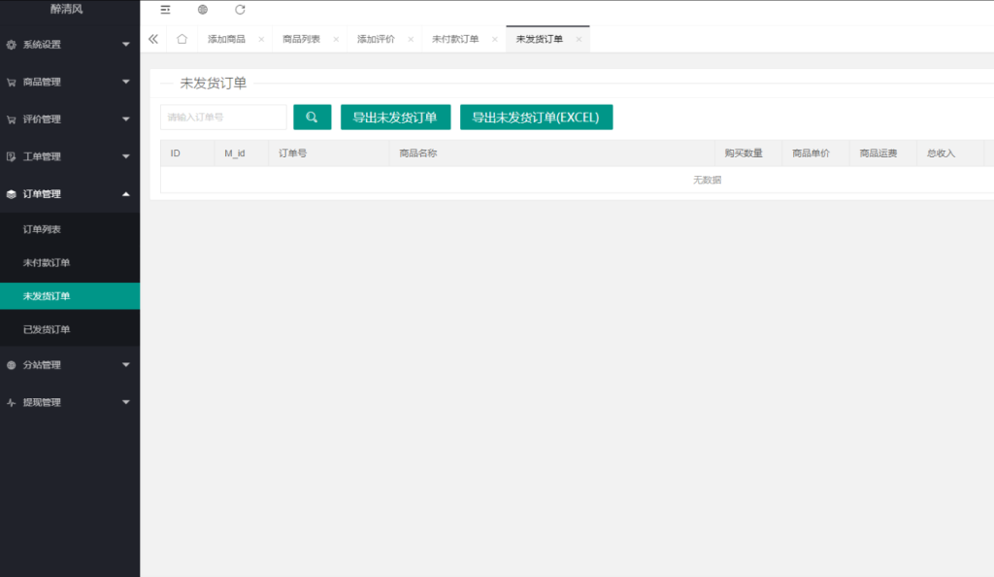Viewport: 994px width, 577px height.
Task: Switch to the 添加商品 tab
Action: pos(226,39)
